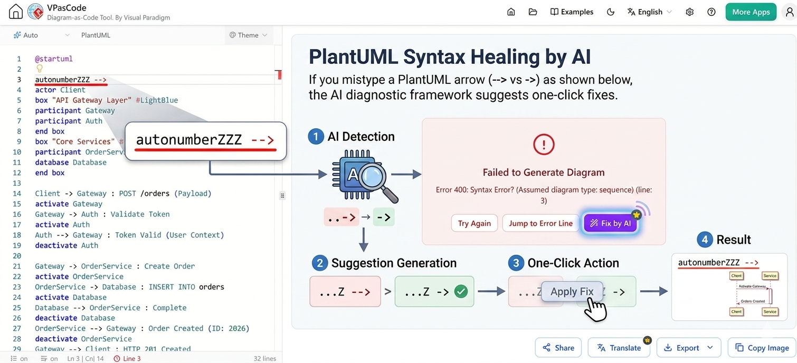The width and height of the screenshot is (797, 363).
Task: Click 'Auth --> Gateway : Token Valid (User Context)' line
Action: coord(129,235)
